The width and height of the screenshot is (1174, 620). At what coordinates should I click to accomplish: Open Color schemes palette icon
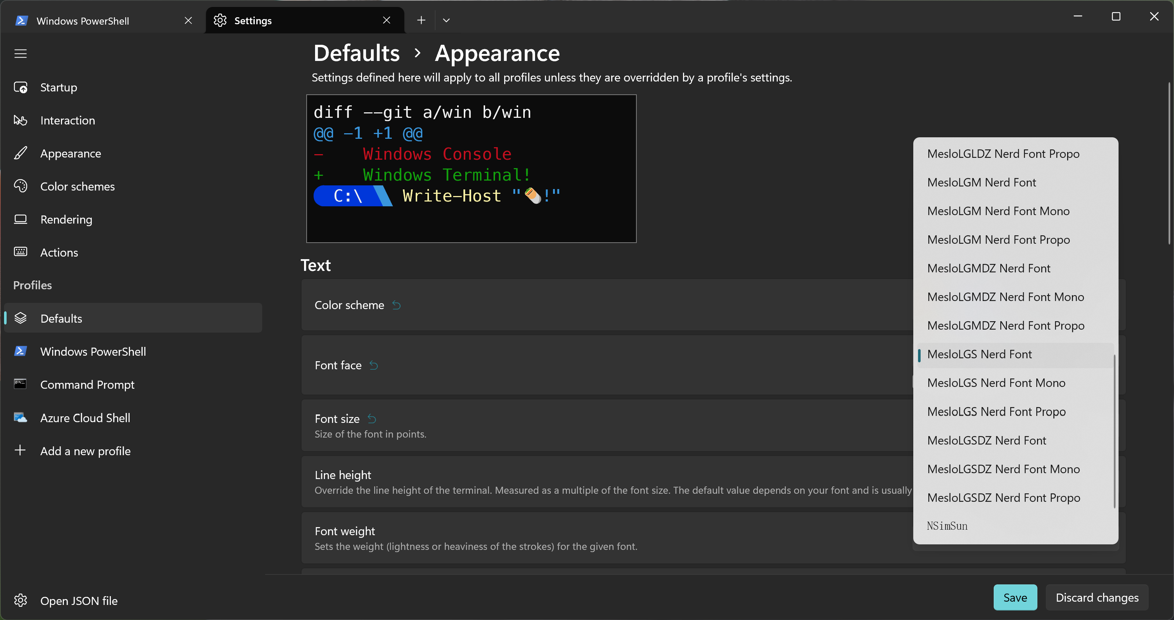(21, 186)
